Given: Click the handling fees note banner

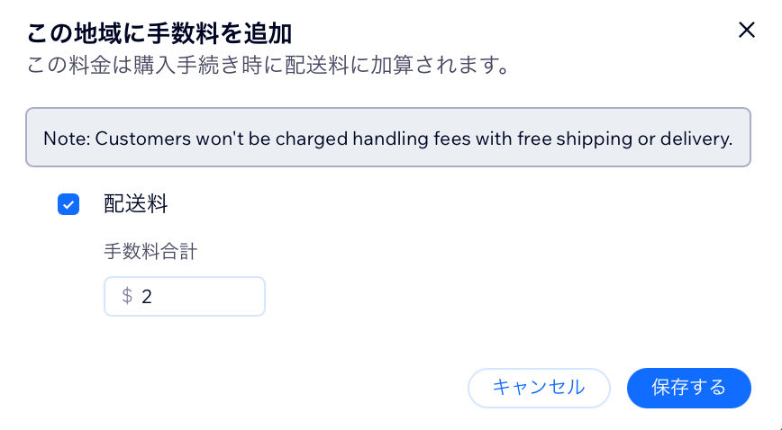Looking at the screenshot, I should pyautogui.click(x=387, y=138).
